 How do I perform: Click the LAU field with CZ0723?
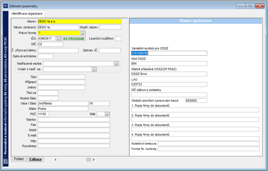pyautogui.click(x=169, y=84)
